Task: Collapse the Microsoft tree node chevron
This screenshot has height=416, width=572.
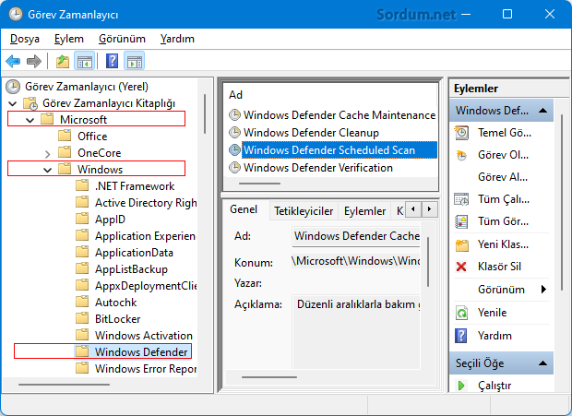Action: [30, 120]
